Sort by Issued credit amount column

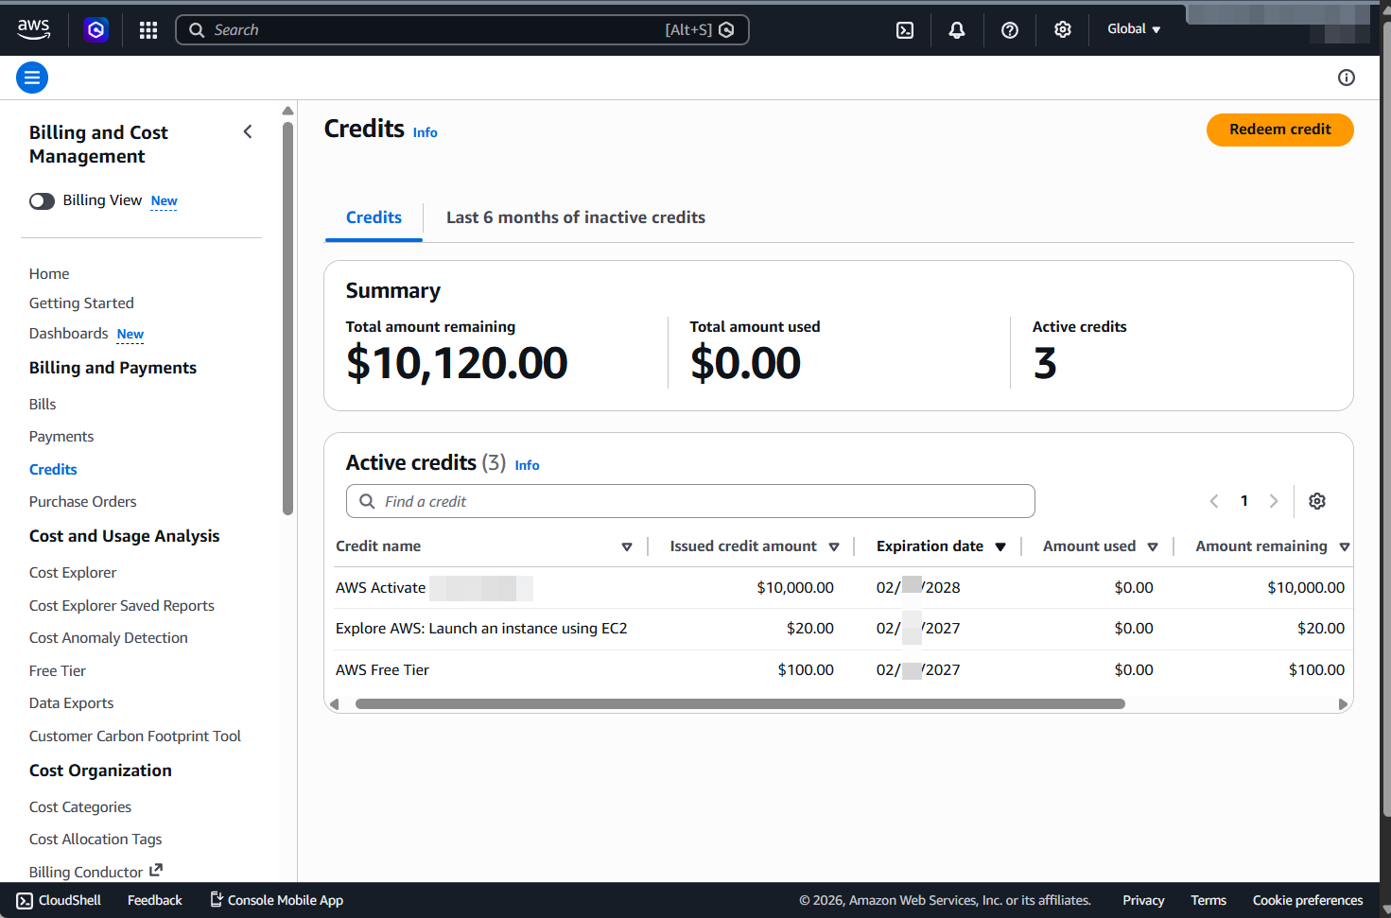[834, 547]
